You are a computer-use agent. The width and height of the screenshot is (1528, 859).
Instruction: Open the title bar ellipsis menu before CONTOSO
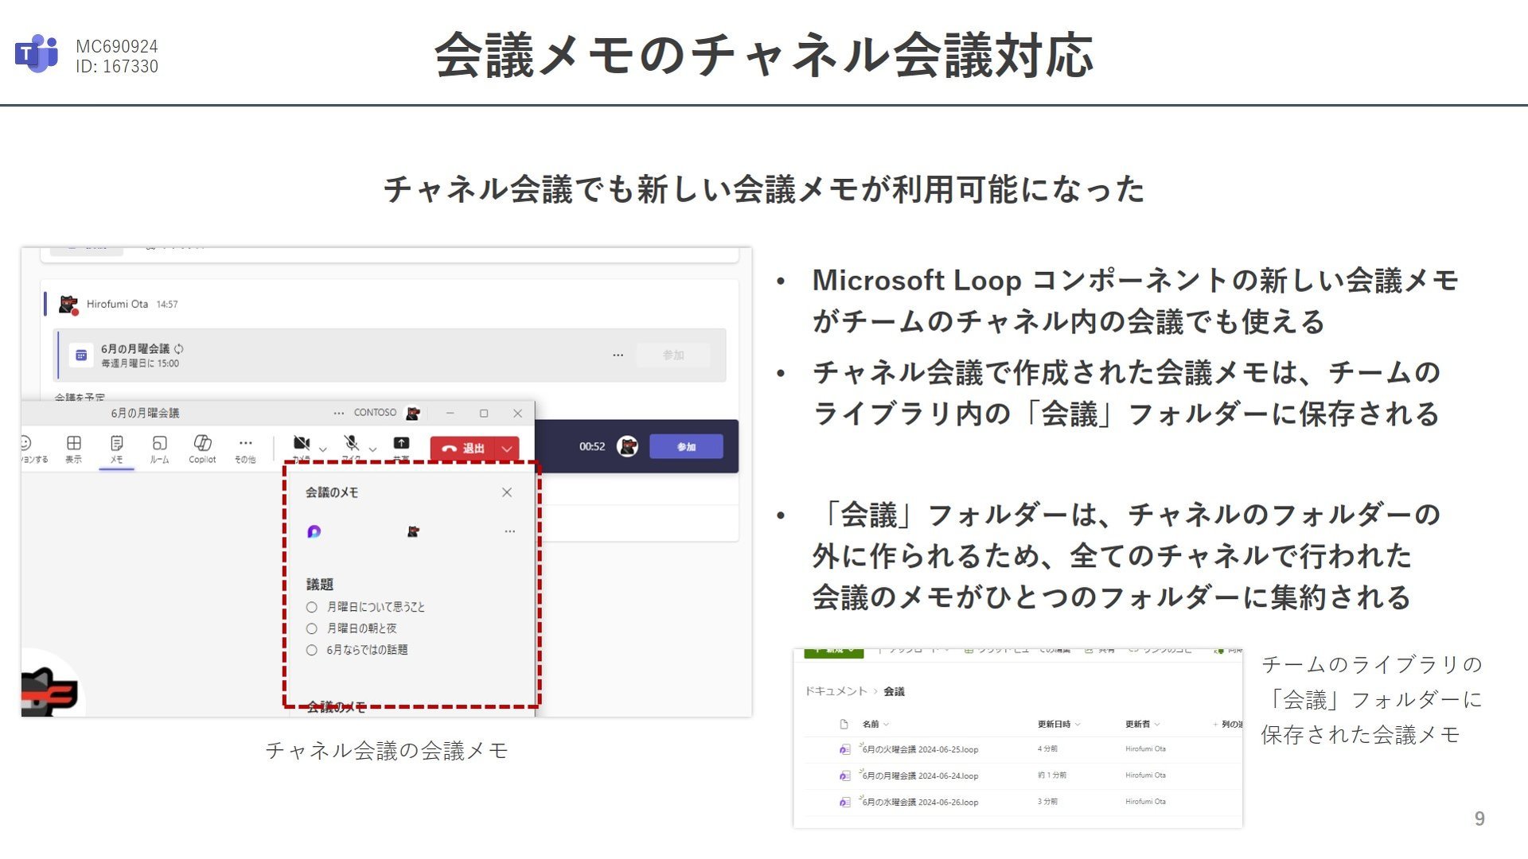click(x=339, y=413)
